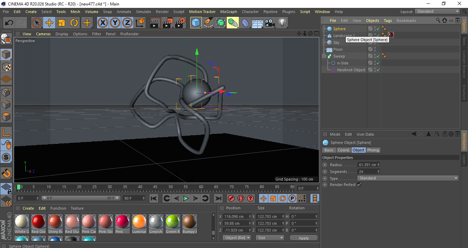Select the NeoKnot Object row
The height and width of the screenshot is (248, 468).
pyautogui.click(x=351, y=70)
